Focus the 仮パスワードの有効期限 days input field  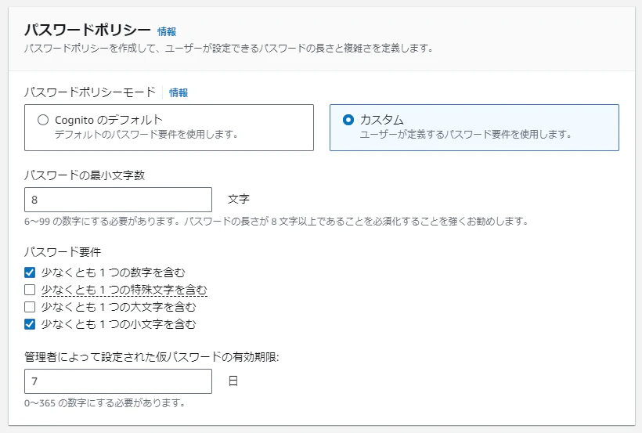118,381
